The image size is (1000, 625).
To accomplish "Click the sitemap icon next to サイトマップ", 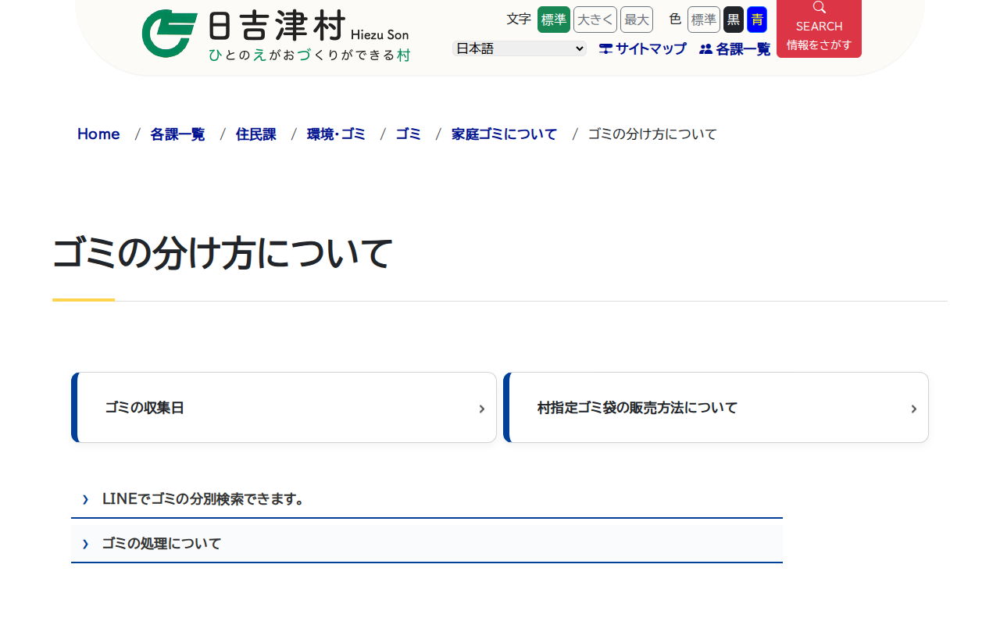I will pyautogui.click(x=605, y=48).
